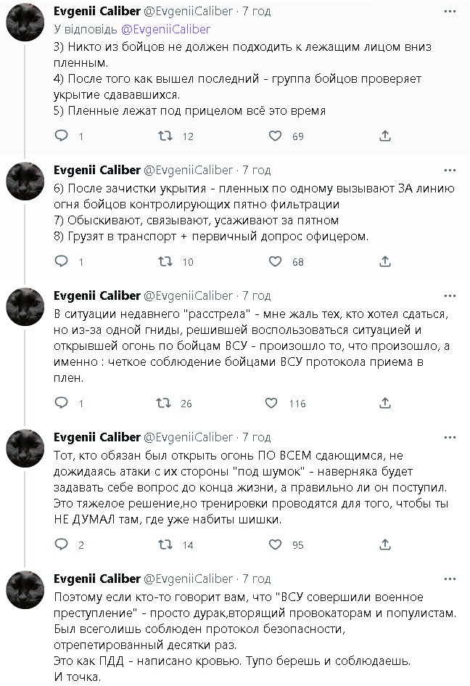Like the tweet with 68 likes
The image size is (470, 686).
275,262
